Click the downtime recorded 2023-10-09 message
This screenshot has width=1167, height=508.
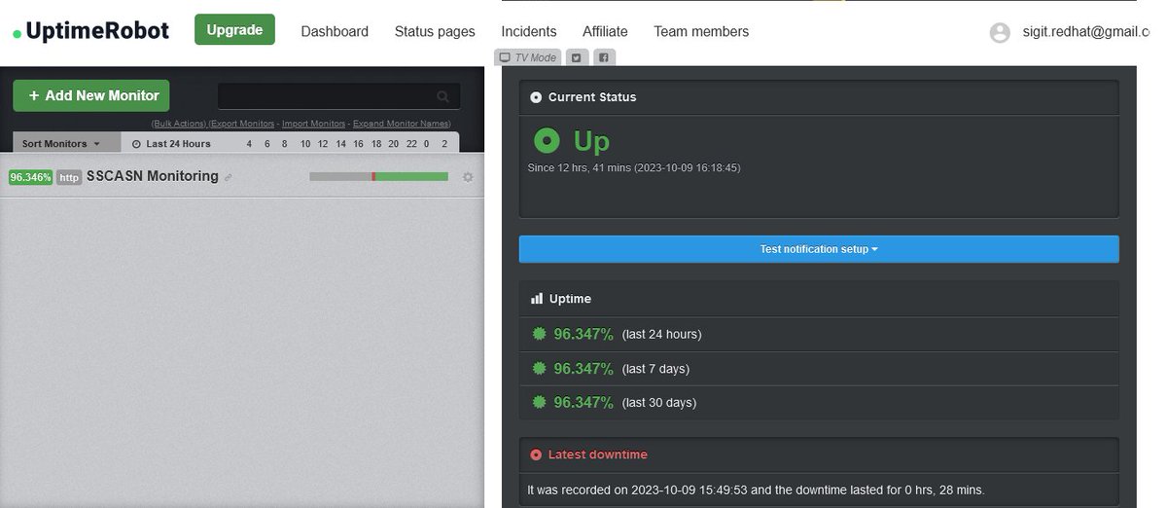pos(756,490)
